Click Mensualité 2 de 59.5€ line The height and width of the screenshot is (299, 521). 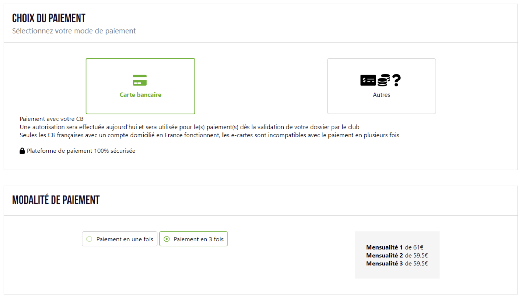pyautogui.click(x=397, y=255)
